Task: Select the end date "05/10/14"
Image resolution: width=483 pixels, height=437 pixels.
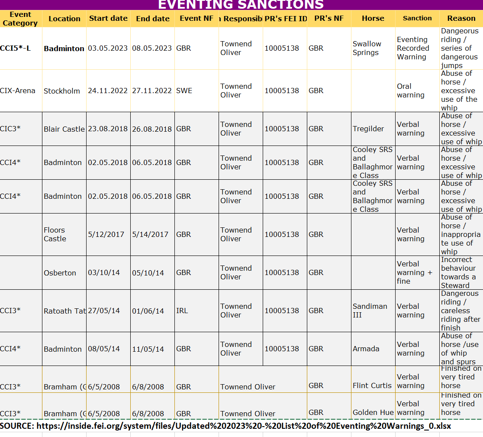Action: pos(152,273)
